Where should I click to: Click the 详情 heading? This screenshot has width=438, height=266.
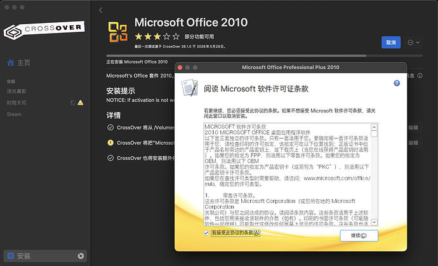tap(114, 115)
